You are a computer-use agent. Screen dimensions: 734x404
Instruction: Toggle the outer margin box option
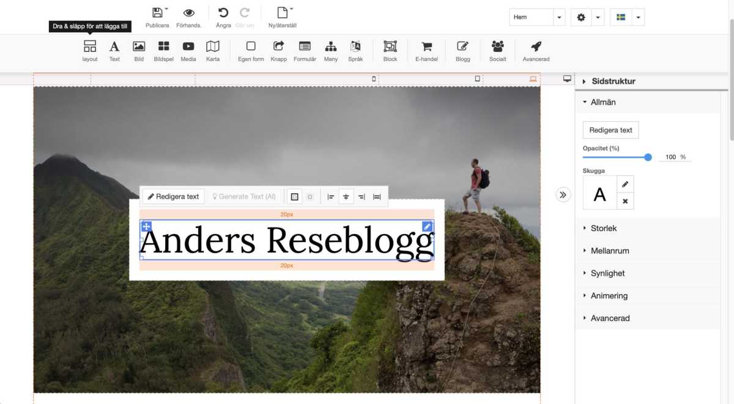pyautogui.click(x=294, y=197)
